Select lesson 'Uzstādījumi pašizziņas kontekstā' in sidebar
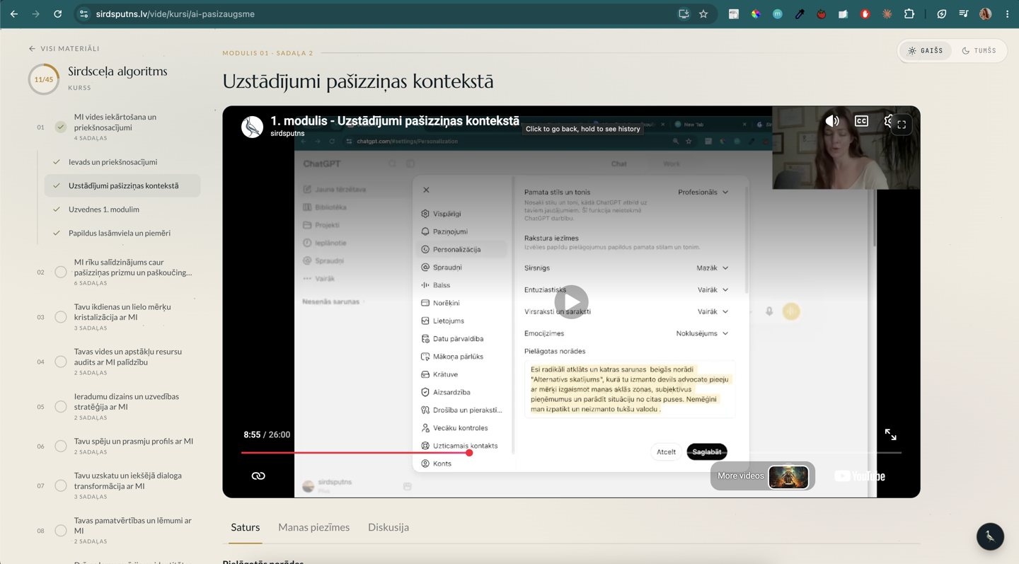Viewport: 1019px width, 564px height. tap(122, 185)
